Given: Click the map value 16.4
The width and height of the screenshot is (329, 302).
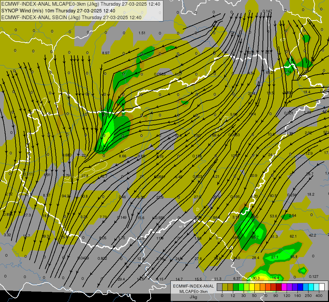Looking at the screenshot, I should pos(276,278).
